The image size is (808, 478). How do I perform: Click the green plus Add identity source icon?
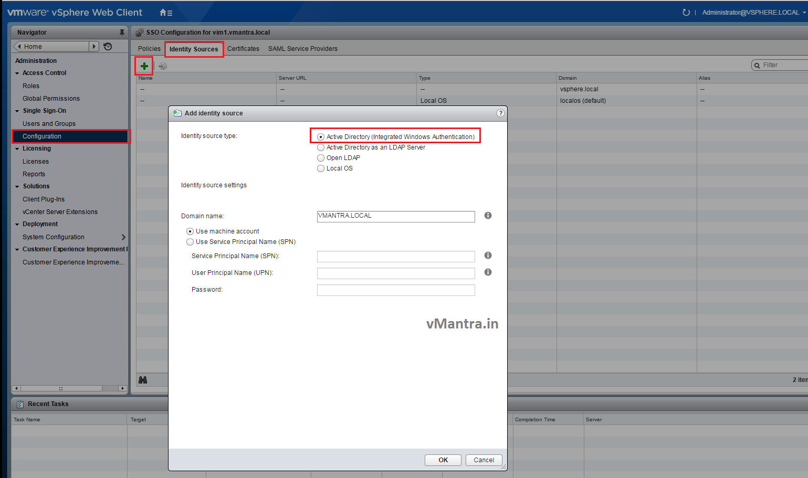coord(144,66)
